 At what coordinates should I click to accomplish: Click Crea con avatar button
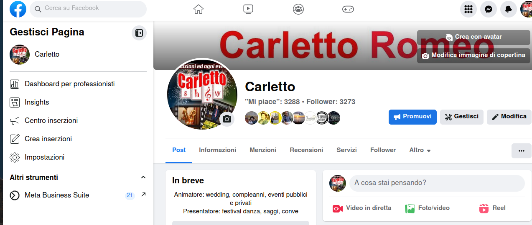[474, 37]
